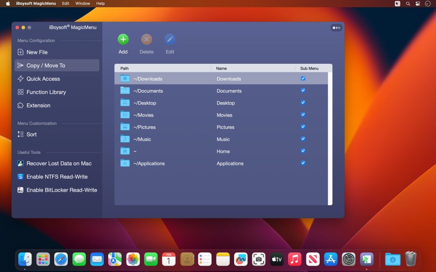Expand the Window menu
This screenshot has height=272, width=436.
pyautogui.click(x=83, y=3)
